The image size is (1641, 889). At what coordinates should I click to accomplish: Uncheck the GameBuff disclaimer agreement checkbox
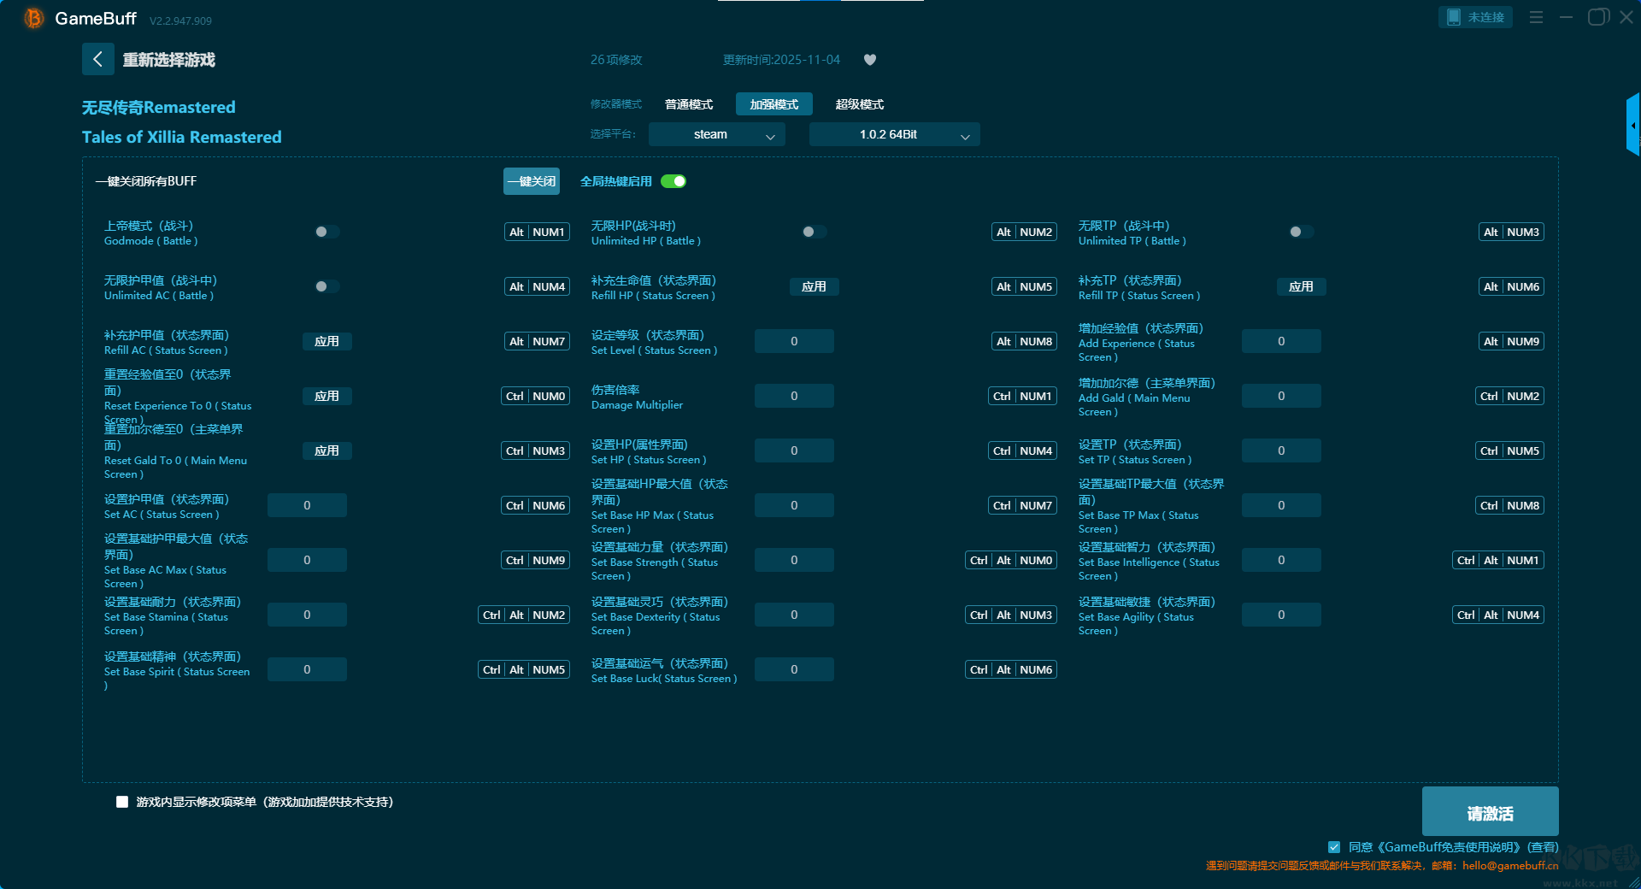coord(1334,847)
